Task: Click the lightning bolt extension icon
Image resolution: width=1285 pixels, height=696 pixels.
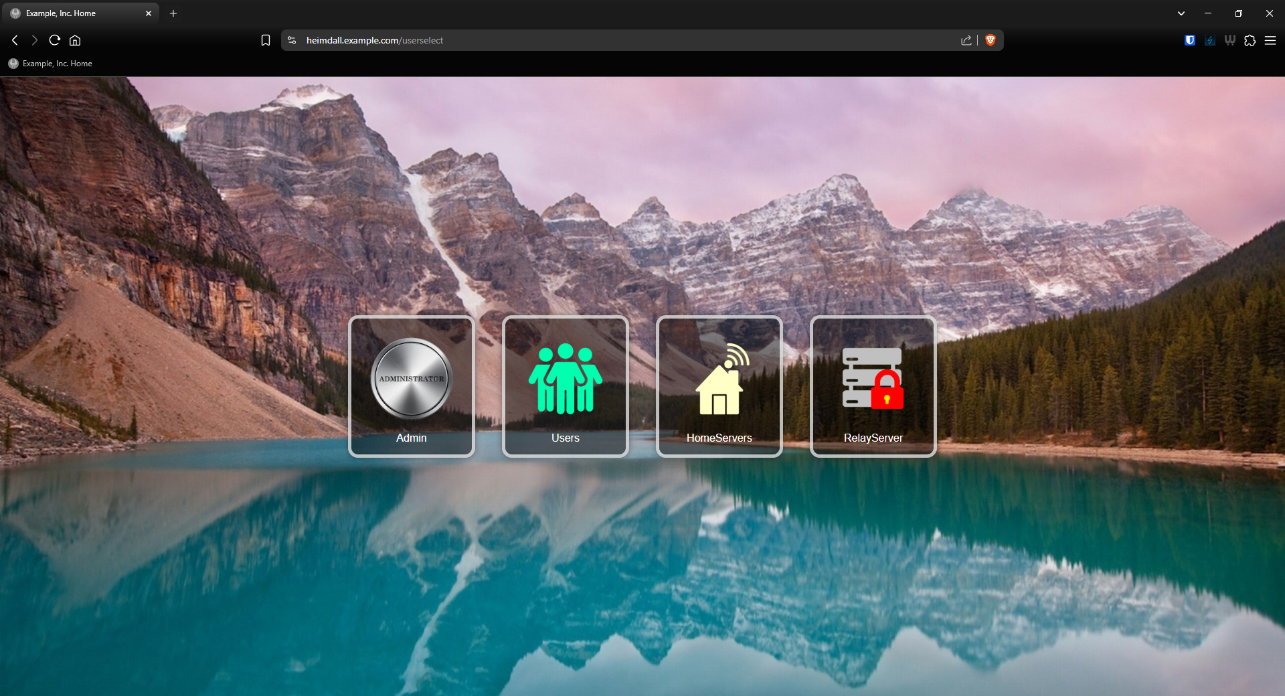Action: coord(1209,40)
